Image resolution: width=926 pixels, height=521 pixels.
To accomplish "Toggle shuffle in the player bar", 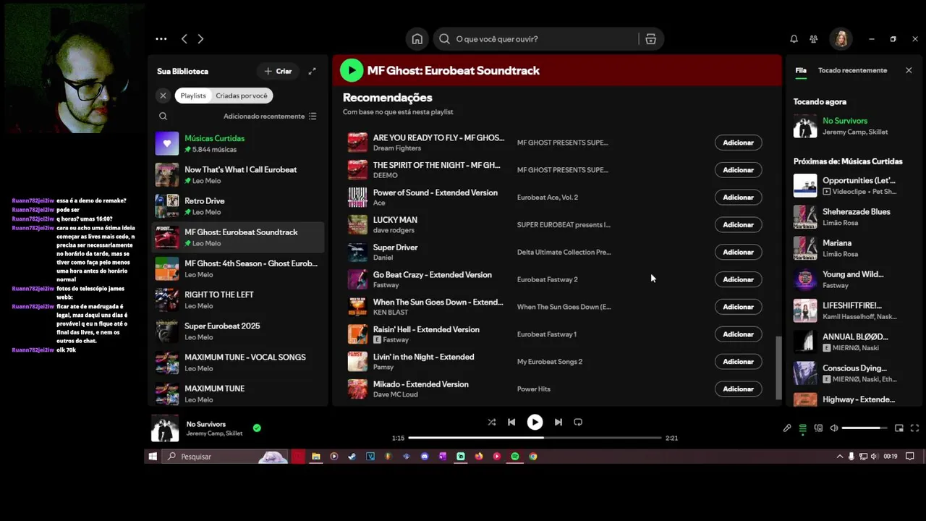I will click(x=492, y=422).
